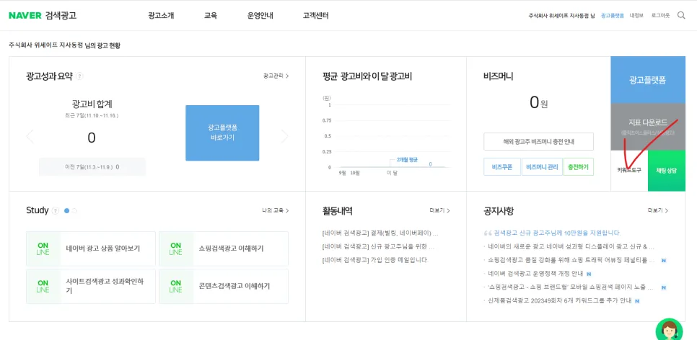Click 충전하기 button
Viewport: 697px width, 340px height.
(x=579, y=167)
